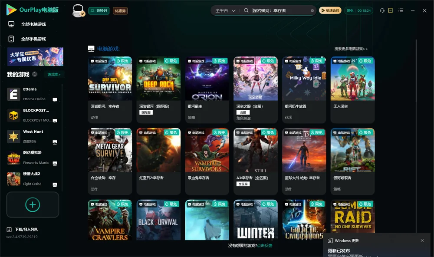This screenshot has width=434, height=257.
Task: Open the 优惠券 coupons button
Action: click(120, 10)
